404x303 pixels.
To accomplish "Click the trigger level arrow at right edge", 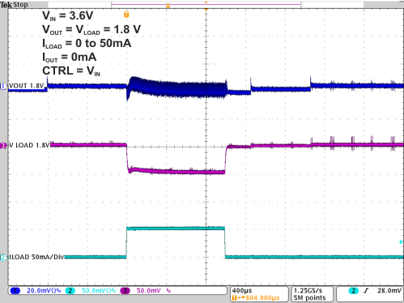I will point(401,242).
